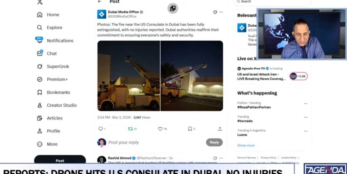
Task: Click the gray Reply button
Action: click(214, 143)
